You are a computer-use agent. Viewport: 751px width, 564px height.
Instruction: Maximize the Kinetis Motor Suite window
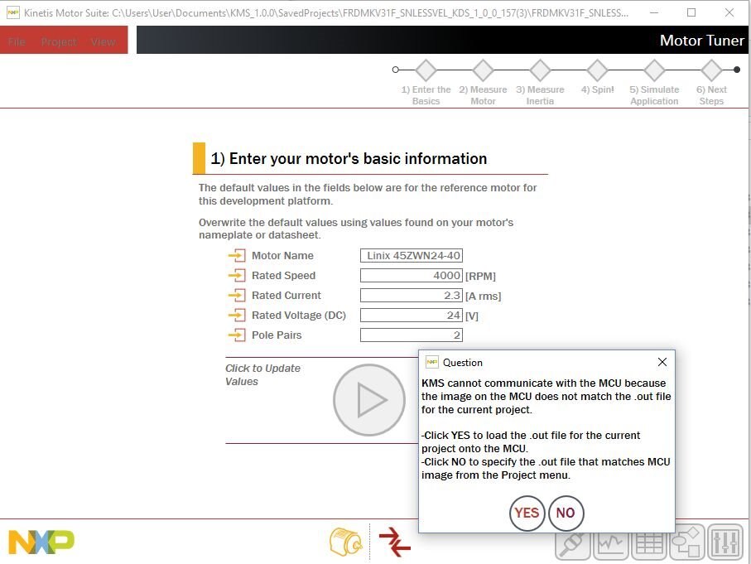click(691, 12)
